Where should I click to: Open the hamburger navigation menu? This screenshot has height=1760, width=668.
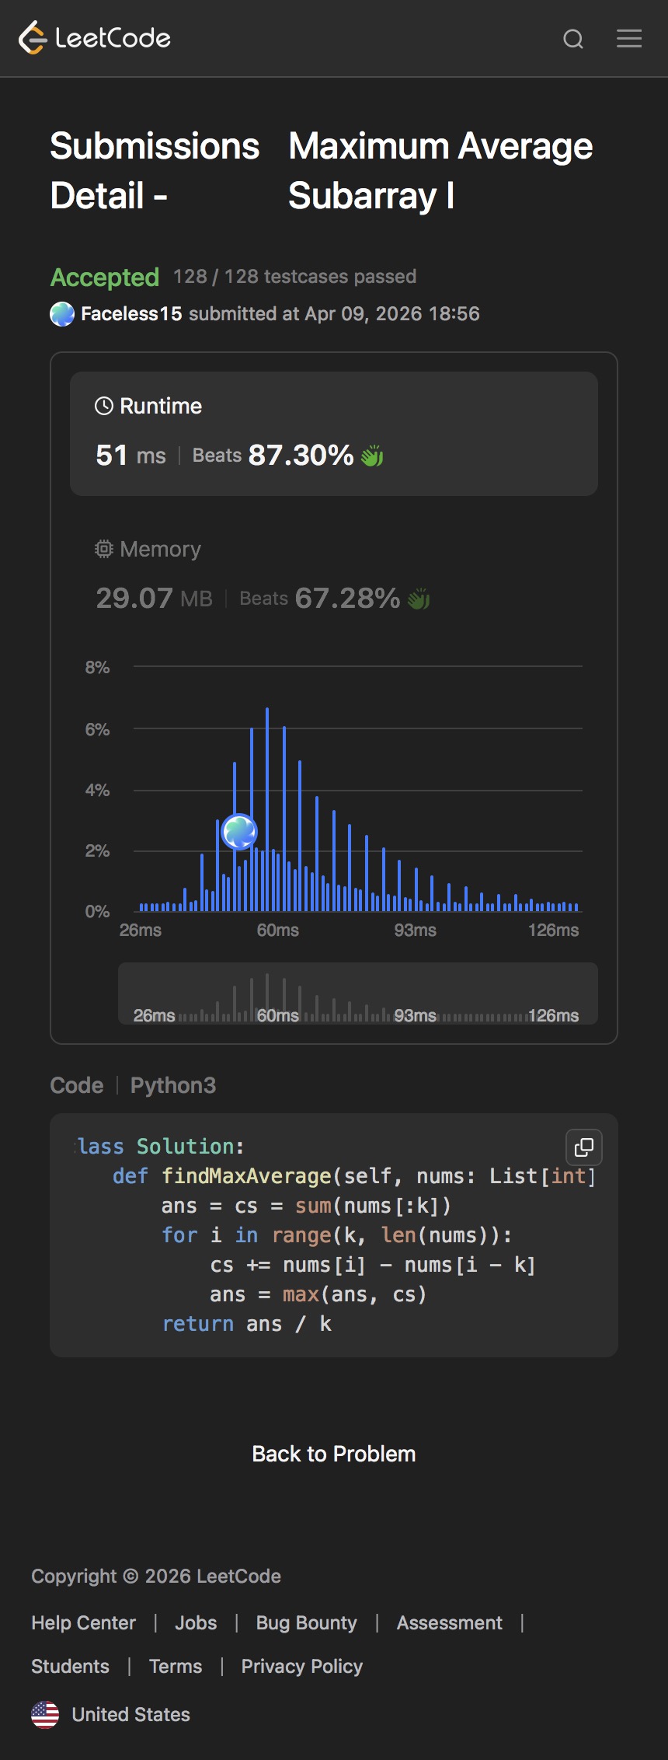[629, 38]
